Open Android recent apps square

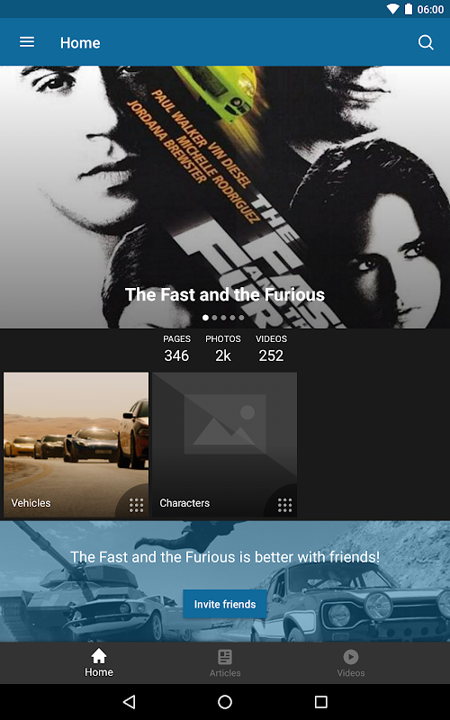[321, 702]
